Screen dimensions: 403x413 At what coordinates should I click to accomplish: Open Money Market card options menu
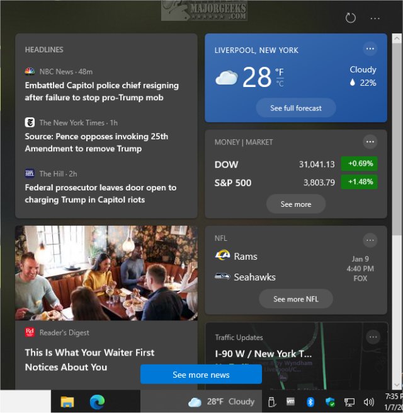tap(370, 142)
